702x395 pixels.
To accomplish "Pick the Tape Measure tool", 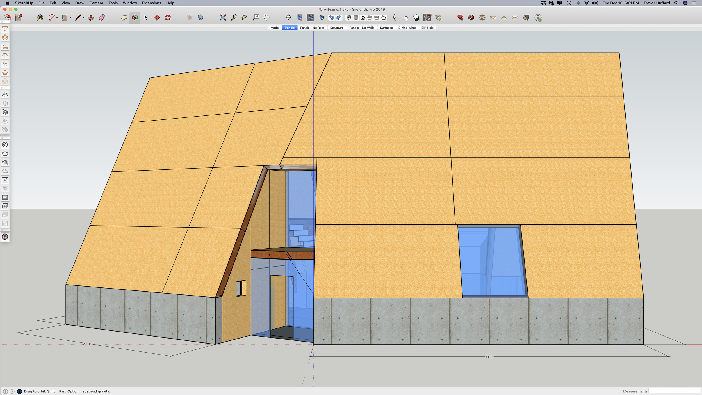I will coord(234,18).
